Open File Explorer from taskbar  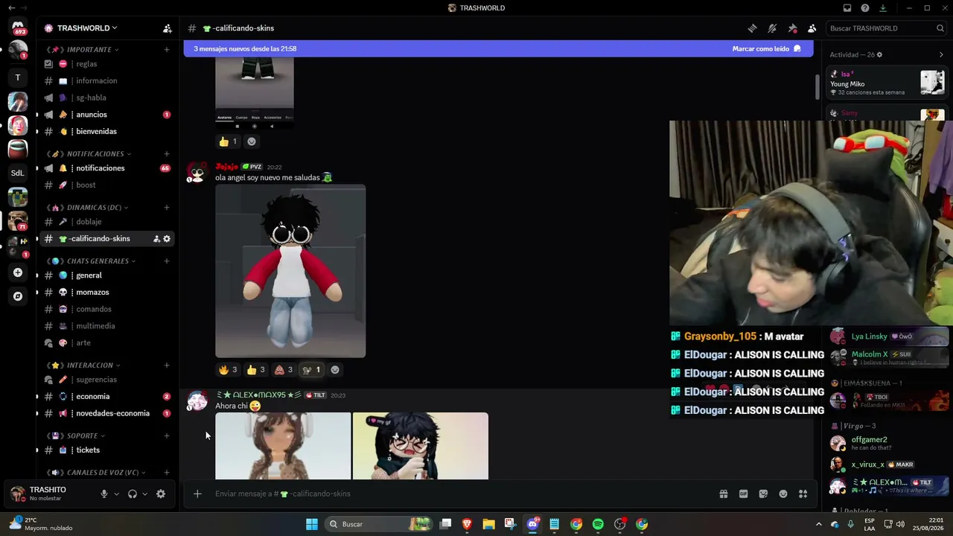tap(488, 524)
